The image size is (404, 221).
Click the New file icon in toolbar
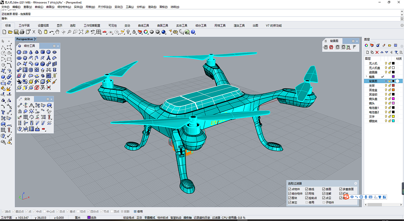[x=4, y=32]
